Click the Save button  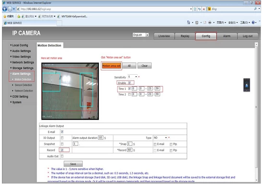pos(73,164)
